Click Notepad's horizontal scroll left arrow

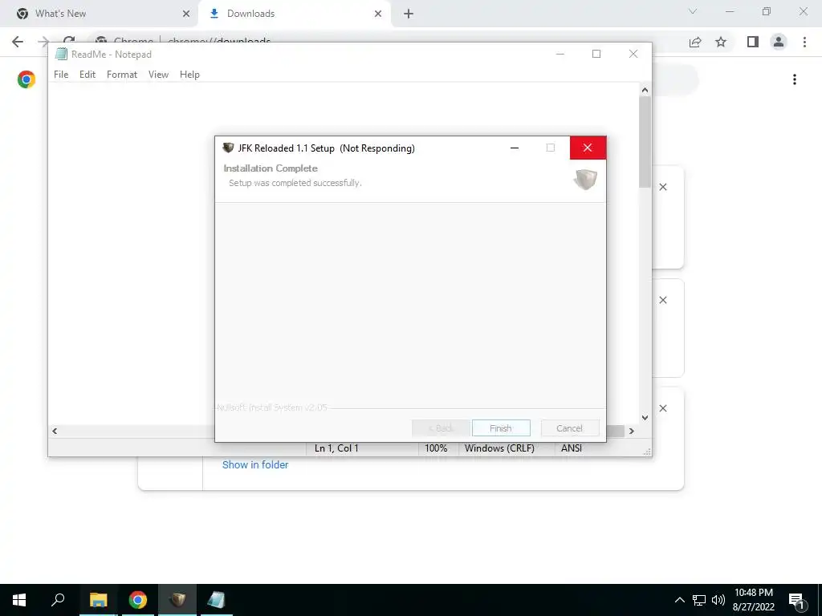pyautogui.click(x=55, y=431)
